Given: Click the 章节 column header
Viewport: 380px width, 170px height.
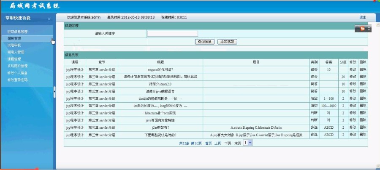Looking at the screenshot, I should pyautogui.click(x=102, y=62).
